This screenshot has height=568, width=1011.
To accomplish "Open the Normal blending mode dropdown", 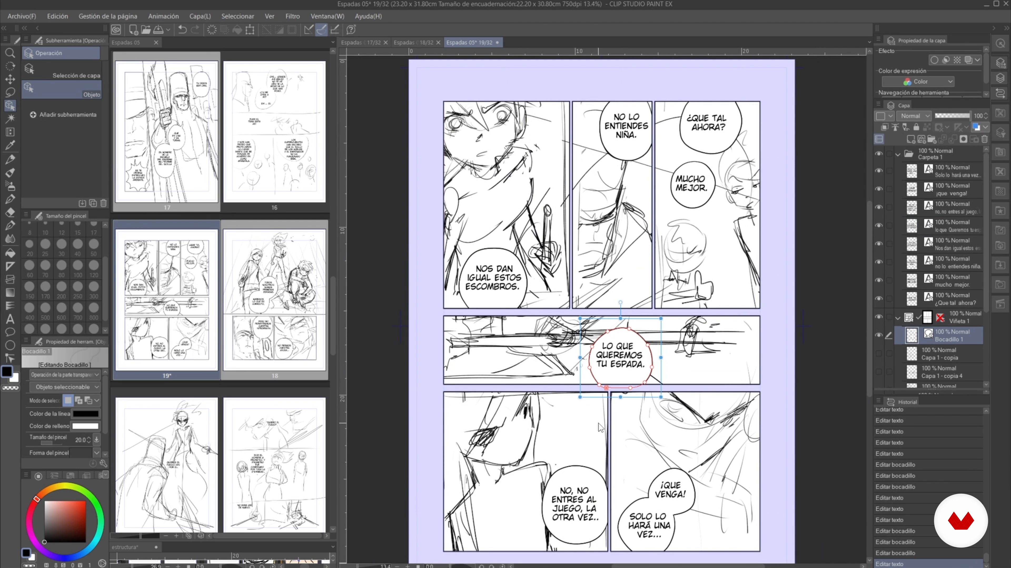I will [914, 116].
